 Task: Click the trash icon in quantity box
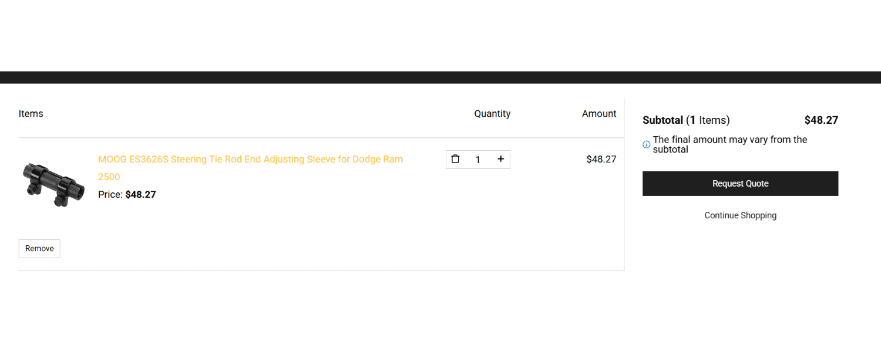455,159
